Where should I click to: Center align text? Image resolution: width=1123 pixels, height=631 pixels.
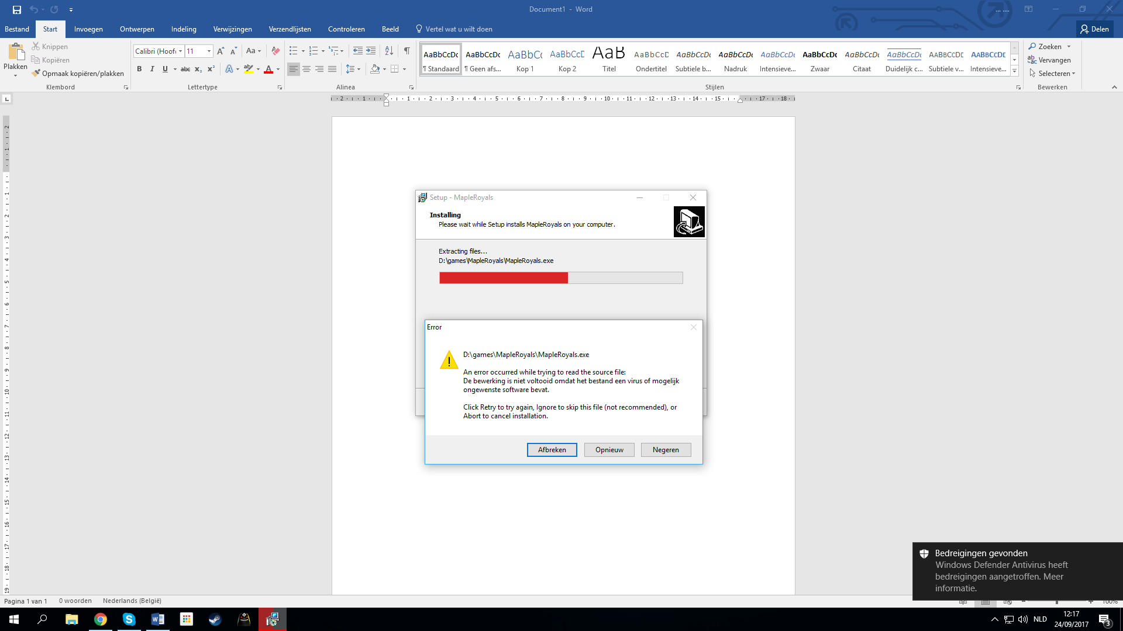coord(306,69)
